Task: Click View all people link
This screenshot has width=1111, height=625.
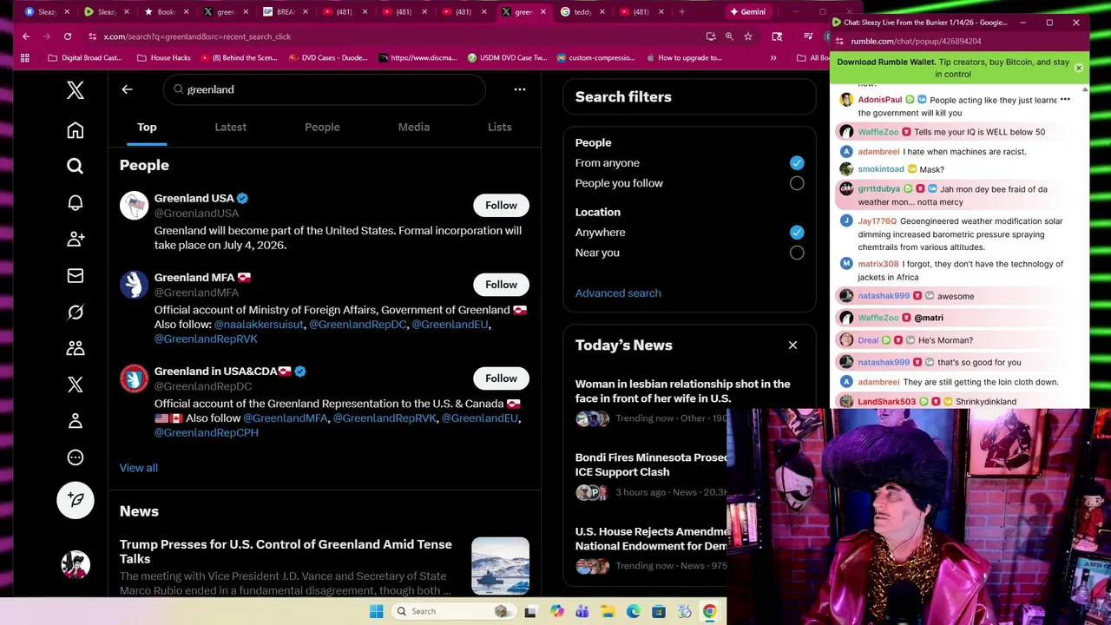Action: coord(139,468)
